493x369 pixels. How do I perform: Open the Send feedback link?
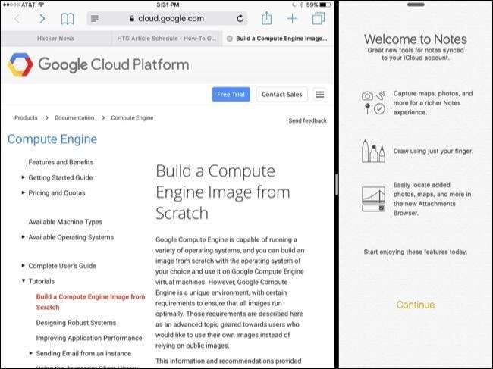click(307, 120)
